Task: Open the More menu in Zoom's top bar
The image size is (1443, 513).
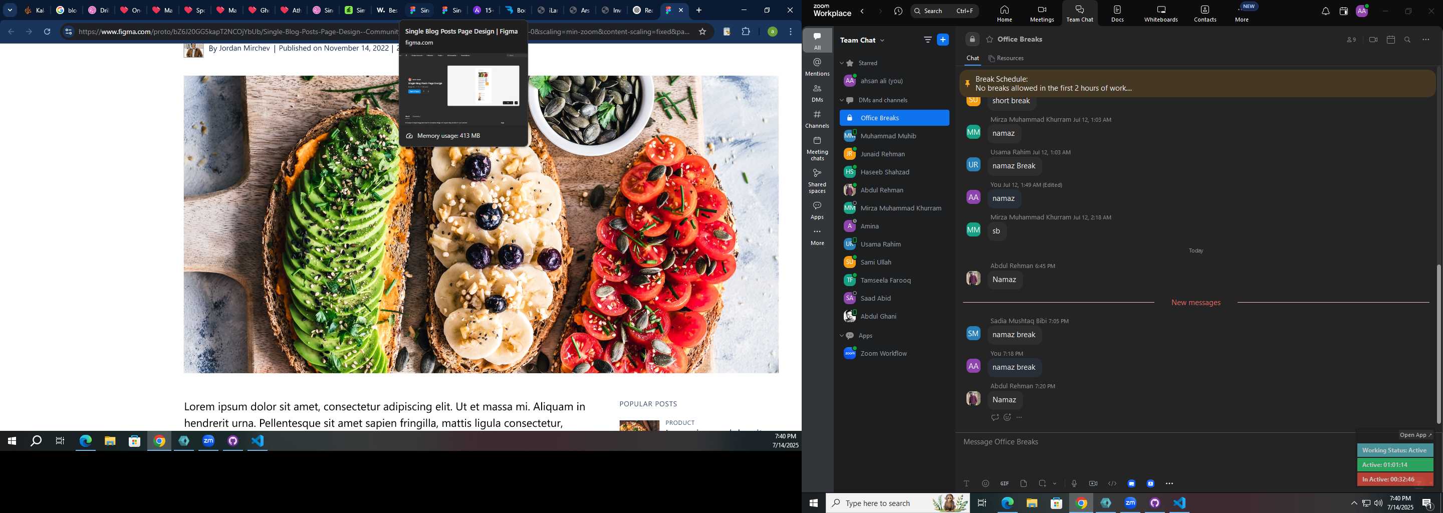Action: 1242,13
